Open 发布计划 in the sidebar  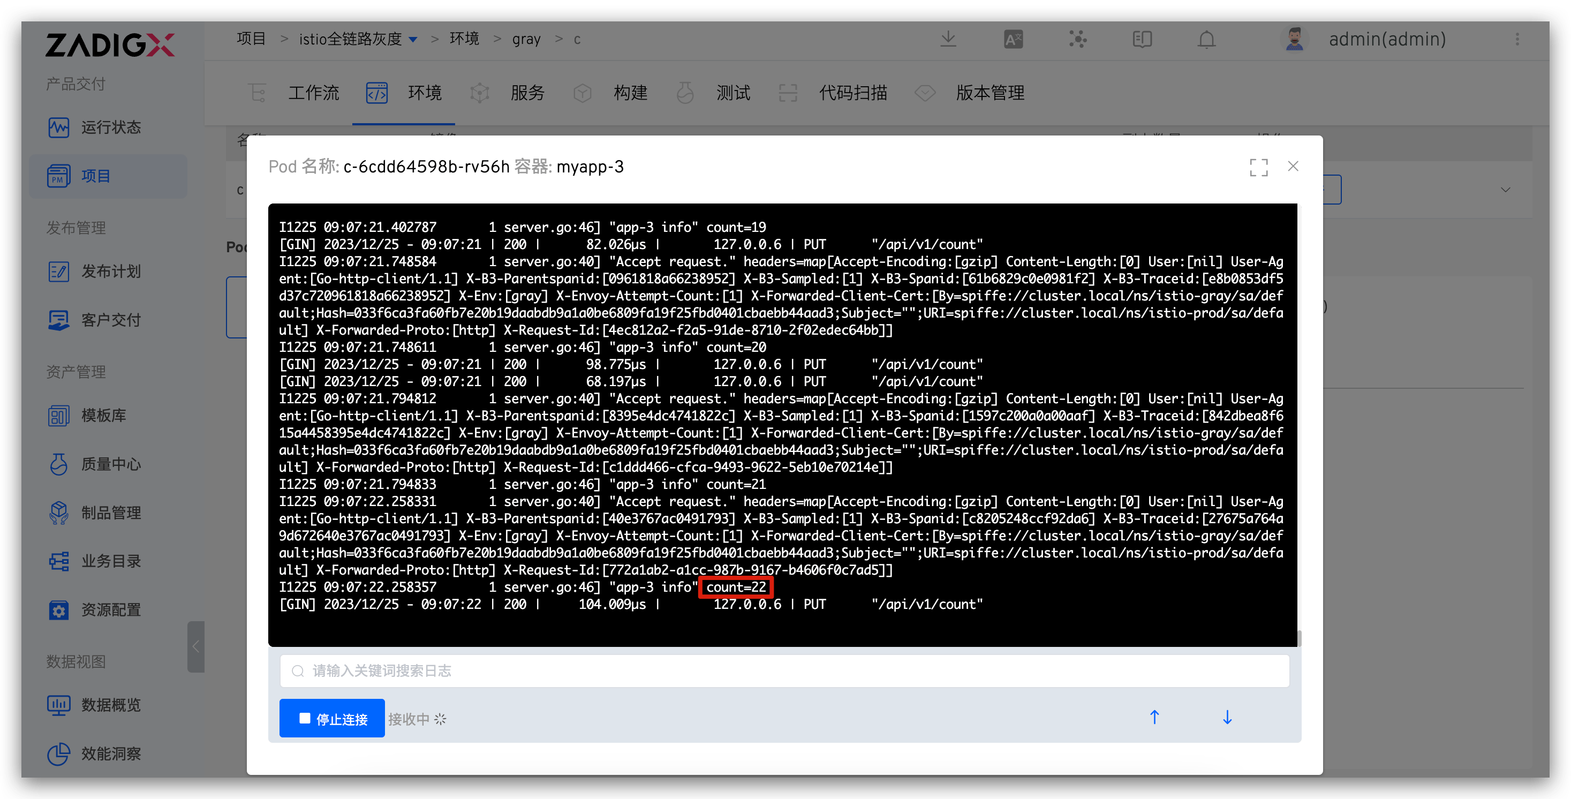[x=110, y=272]
